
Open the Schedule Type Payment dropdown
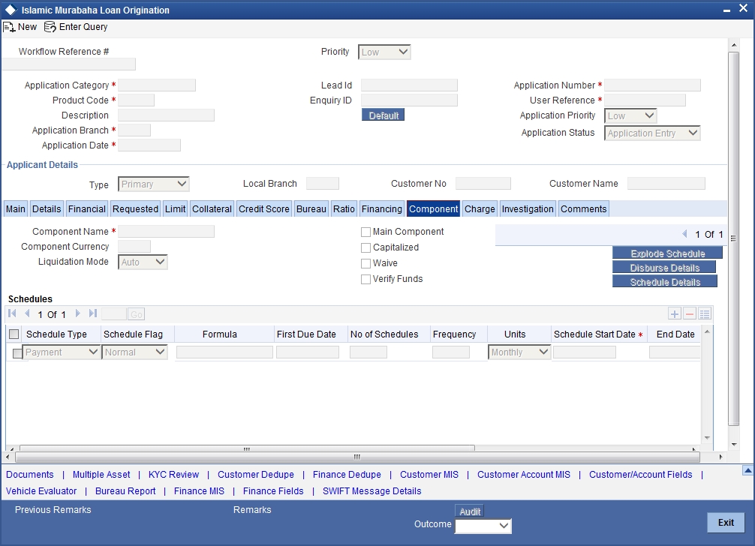(x=61, y=352)
